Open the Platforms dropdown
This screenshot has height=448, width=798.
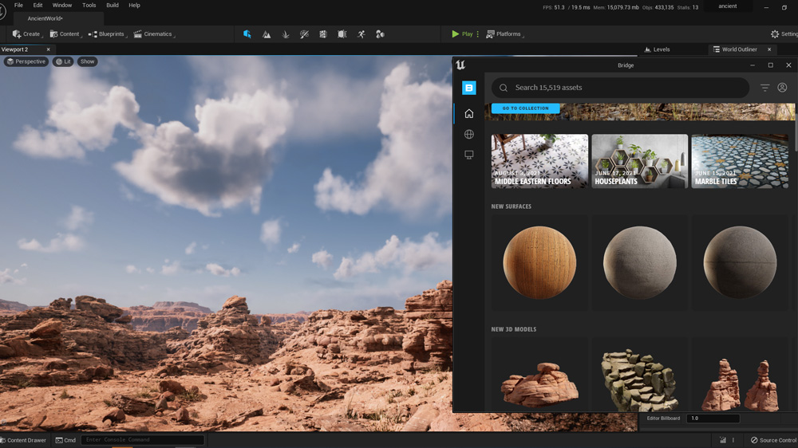(x=504, y=34)
